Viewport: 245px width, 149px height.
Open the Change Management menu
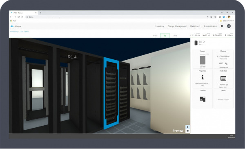[x=177, y=26]
